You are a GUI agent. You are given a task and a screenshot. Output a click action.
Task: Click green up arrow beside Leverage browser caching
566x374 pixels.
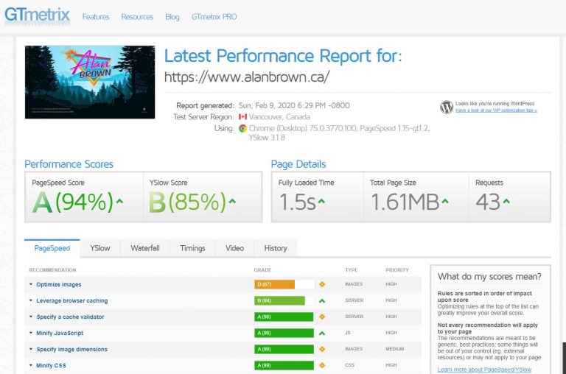(x=322, y=300)
